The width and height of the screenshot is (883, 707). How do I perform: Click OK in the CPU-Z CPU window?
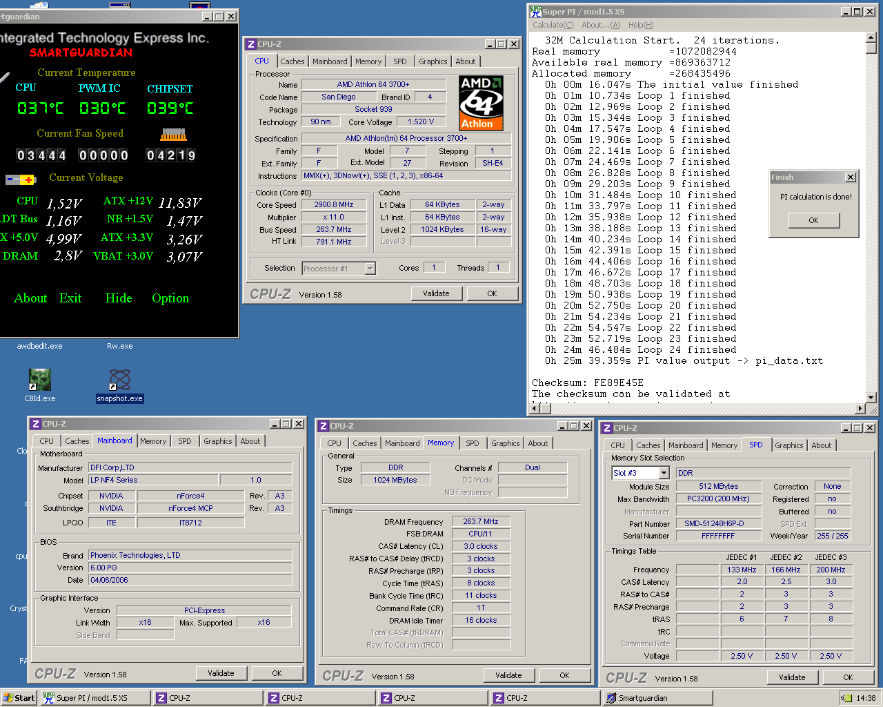pyautogui.click(x=492, y=293)
